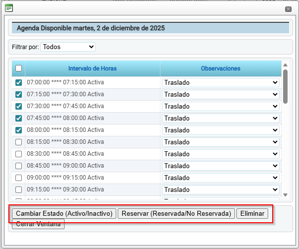This screenshot has height=249, width=299.
Task: Uncheck the 07:30:00 to 07:45:00 interval checkbox
Action: click(x=18, y=106)
